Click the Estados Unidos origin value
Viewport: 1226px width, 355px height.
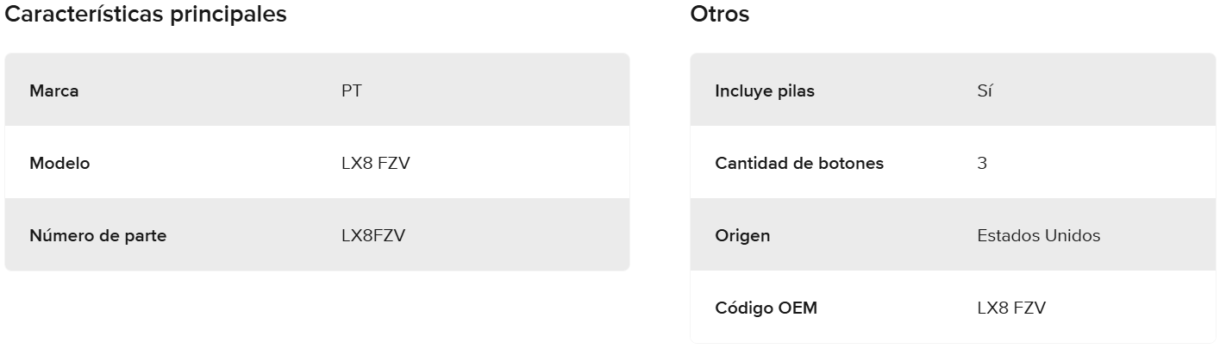(x=1038, y=235)
